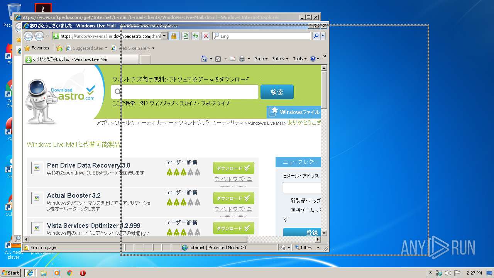
Task: Select the ありがとうございました Windows Live Mail tab
Action: click(81, 59)
